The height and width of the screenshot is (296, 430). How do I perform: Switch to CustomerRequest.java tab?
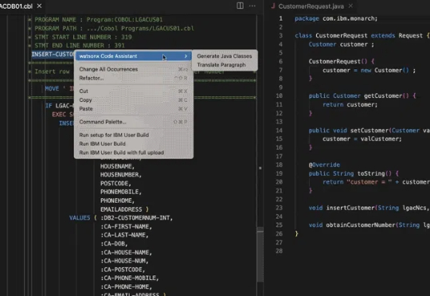click(x=311, y=6)
